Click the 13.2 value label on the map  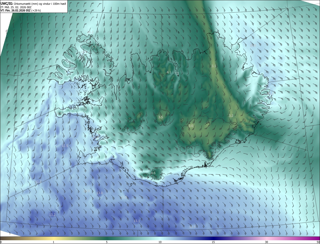click(52, 215)
